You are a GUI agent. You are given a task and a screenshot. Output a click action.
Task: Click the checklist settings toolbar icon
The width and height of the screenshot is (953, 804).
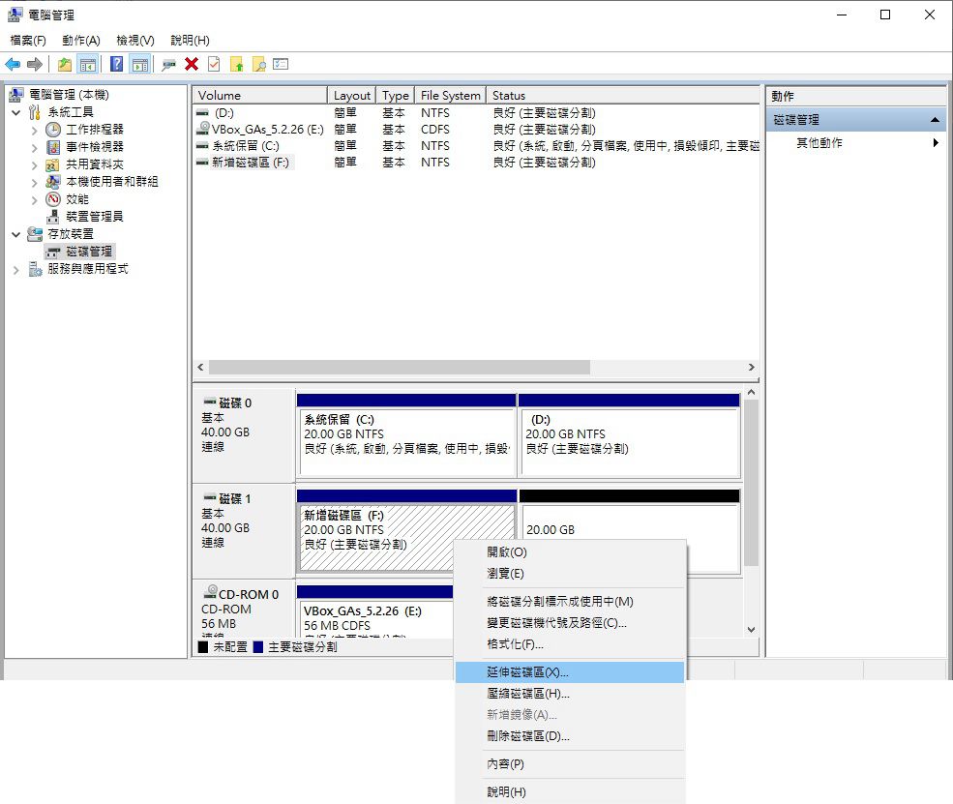pos(281,65)
